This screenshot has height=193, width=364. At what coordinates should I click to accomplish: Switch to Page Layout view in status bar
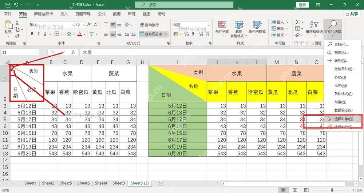[295, 190]
